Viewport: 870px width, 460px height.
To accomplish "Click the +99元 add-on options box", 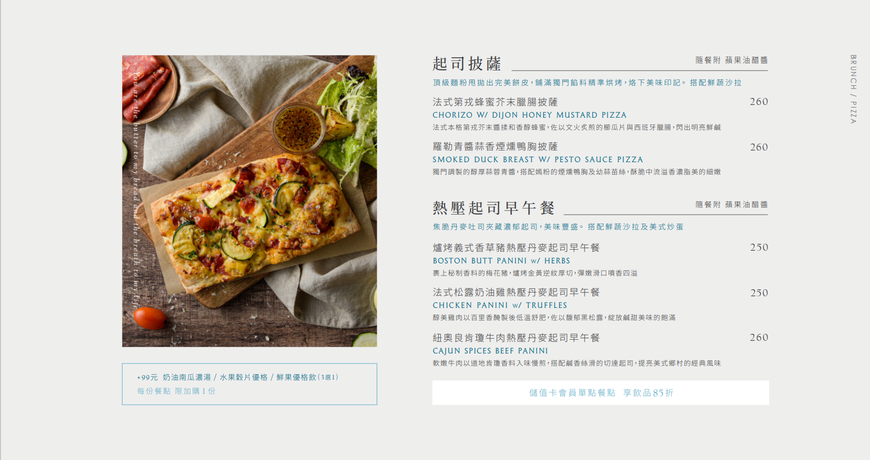I will coord(249,384).
